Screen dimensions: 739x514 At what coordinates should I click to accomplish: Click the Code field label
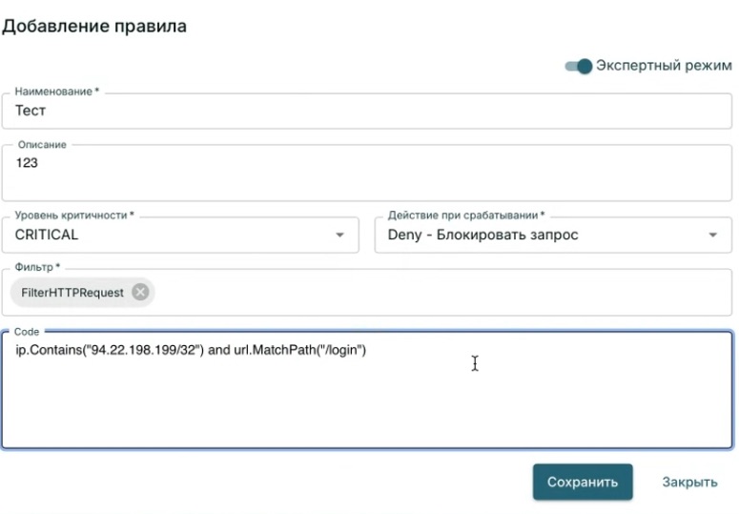click(x=27, y=331)
